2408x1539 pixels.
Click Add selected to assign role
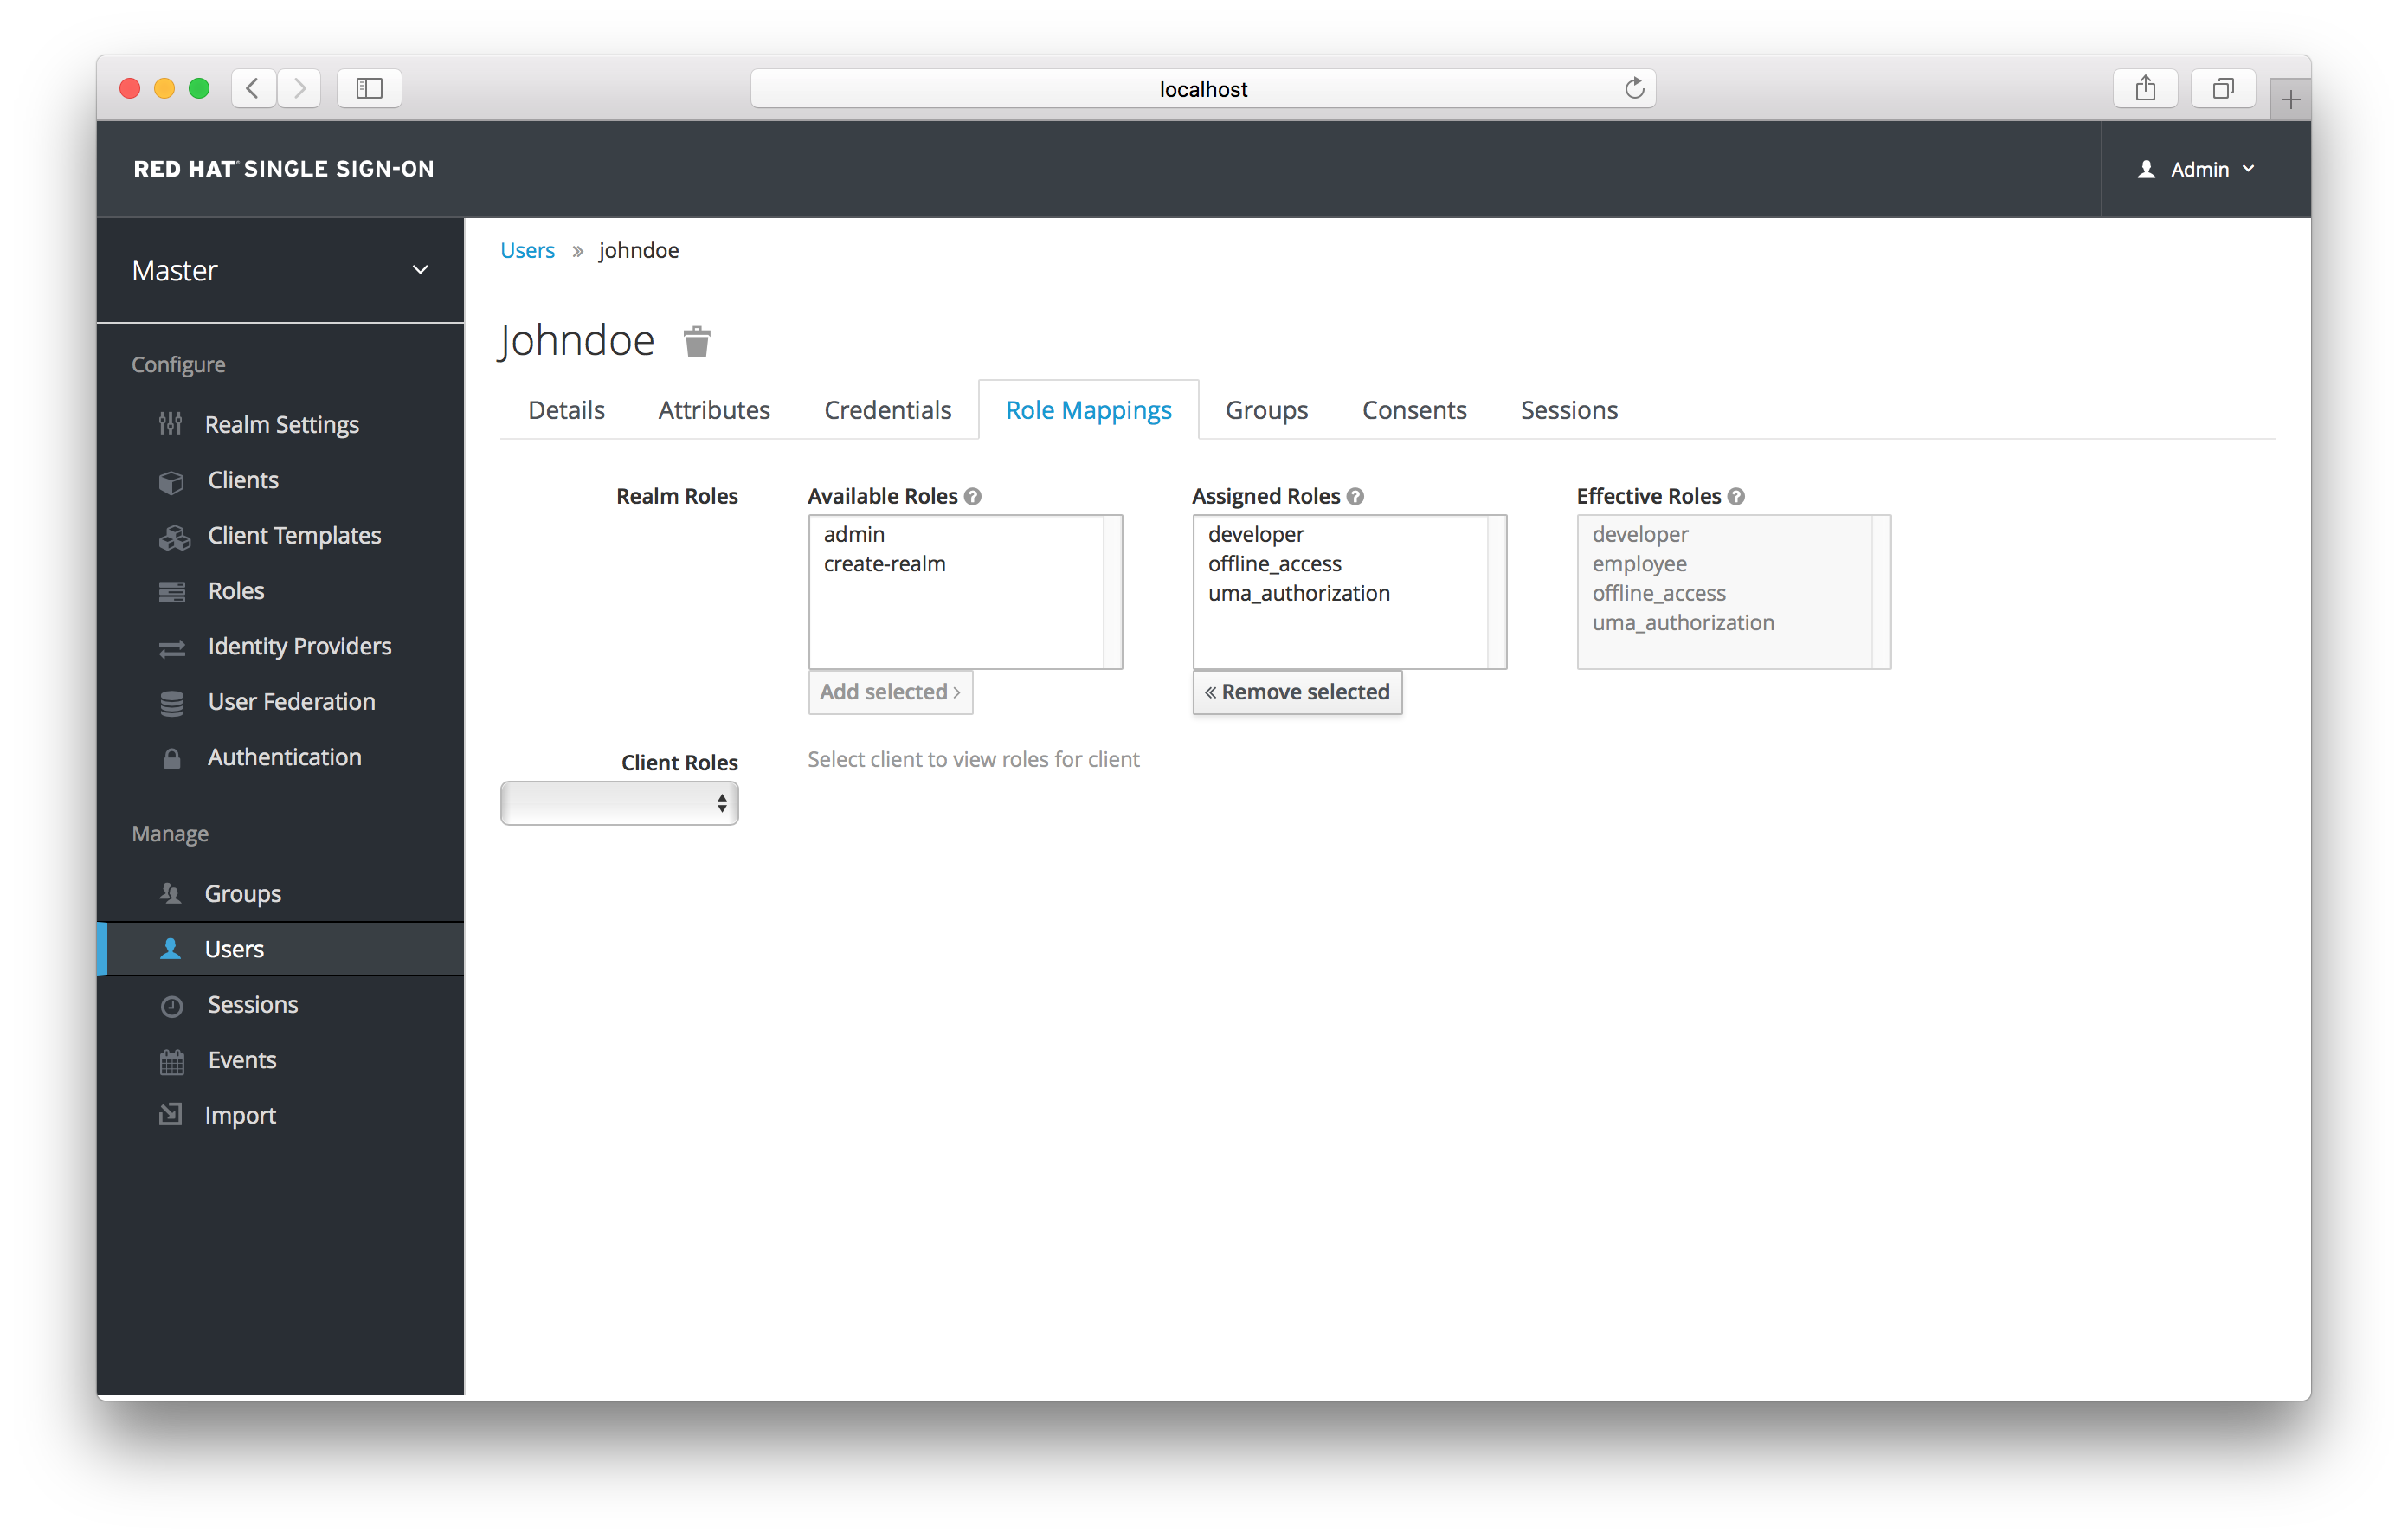(x=890, y=690)
